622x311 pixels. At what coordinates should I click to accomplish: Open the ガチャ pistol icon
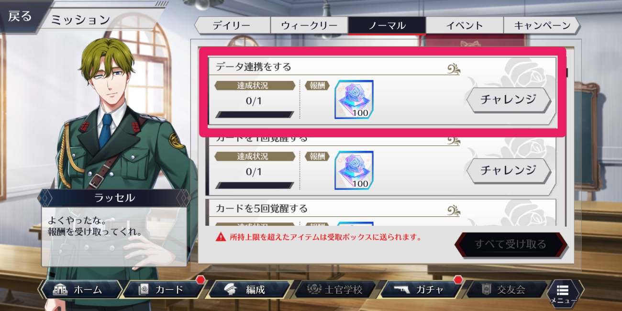[402, 289]
